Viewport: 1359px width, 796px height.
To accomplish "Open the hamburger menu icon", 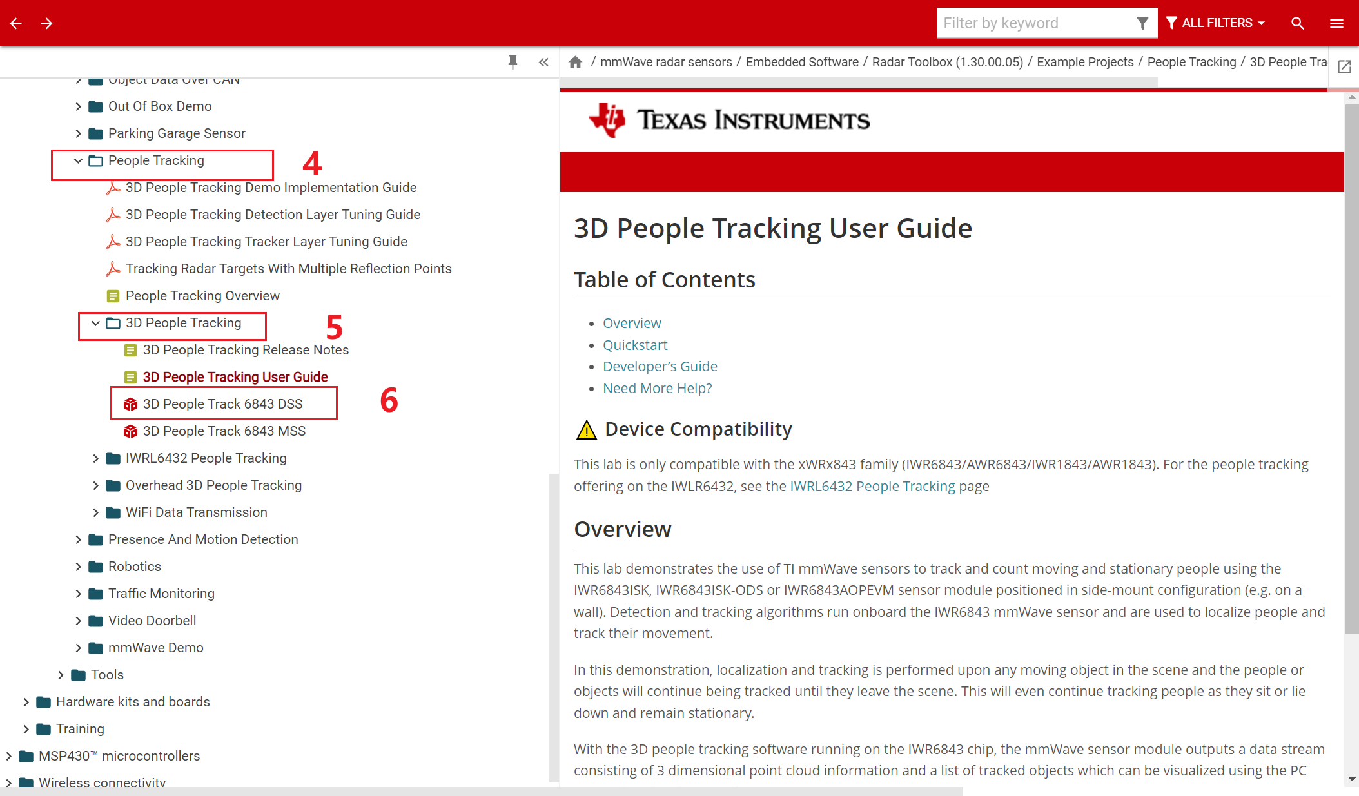I will tap(1336, 23).
